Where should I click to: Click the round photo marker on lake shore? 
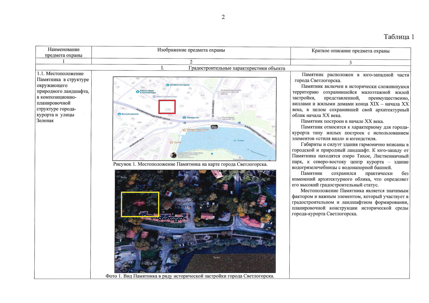[214, 127]
